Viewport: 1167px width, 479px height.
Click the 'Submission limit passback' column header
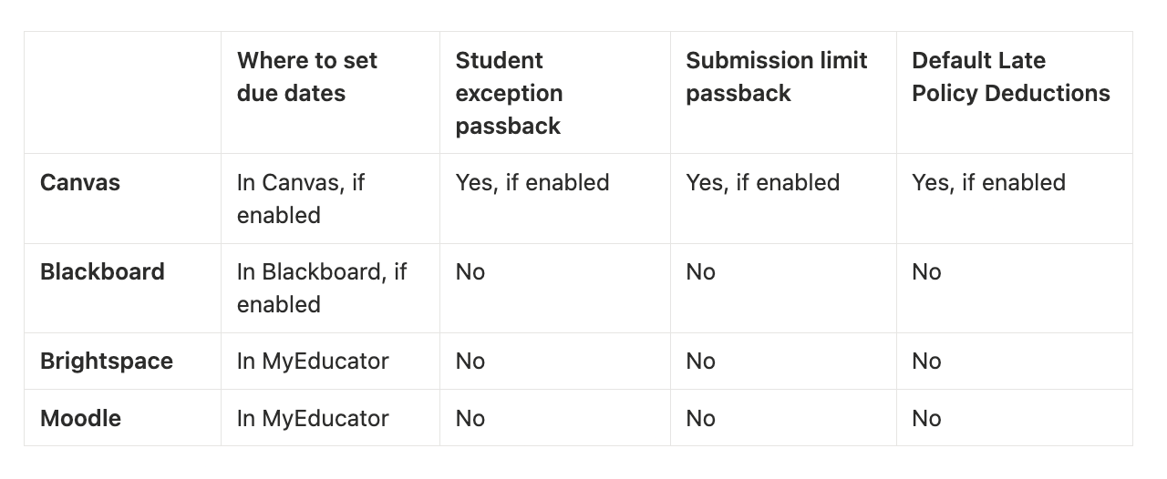777,76
